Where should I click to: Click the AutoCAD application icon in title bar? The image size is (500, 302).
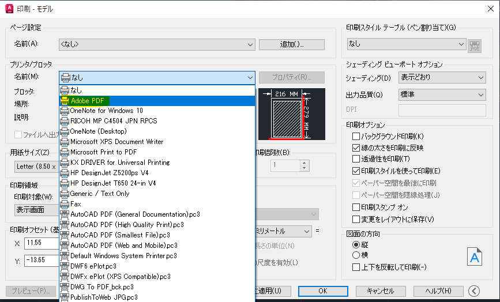(x=9, y=9)
